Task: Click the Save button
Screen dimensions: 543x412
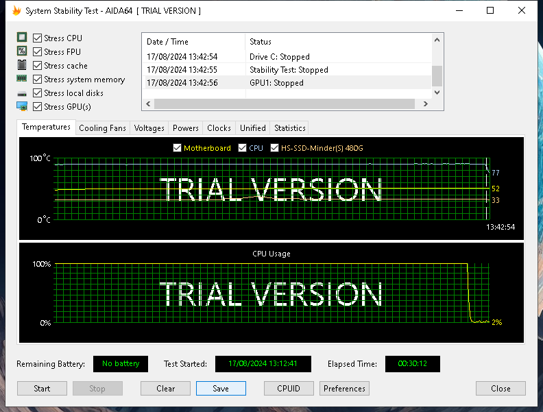Action: 221,389
